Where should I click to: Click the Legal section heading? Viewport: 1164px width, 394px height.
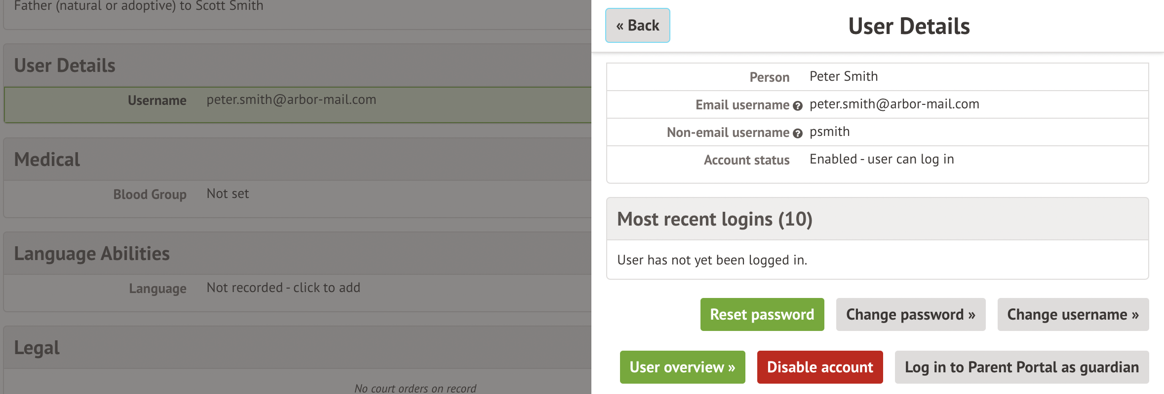point(37,348)
